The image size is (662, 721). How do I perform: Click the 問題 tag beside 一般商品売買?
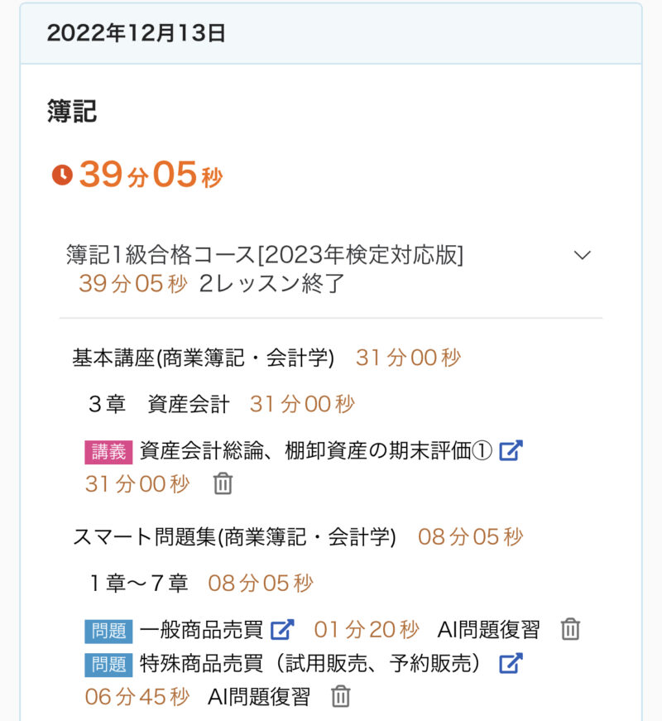108,630
